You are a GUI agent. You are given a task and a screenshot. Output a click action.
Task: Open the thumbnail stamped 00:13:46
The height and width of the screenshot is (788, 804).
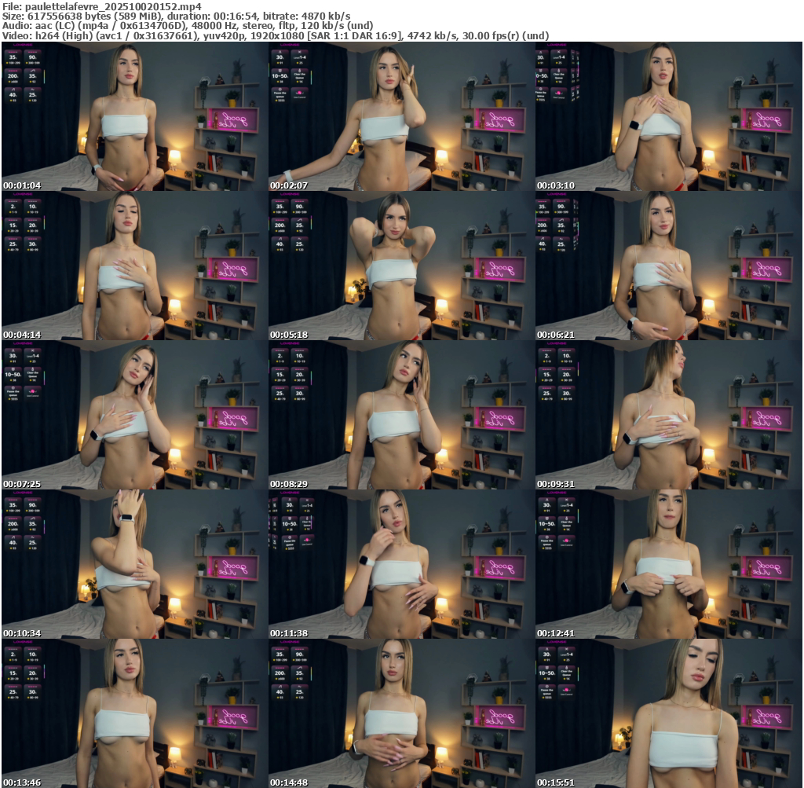(134, 713)
